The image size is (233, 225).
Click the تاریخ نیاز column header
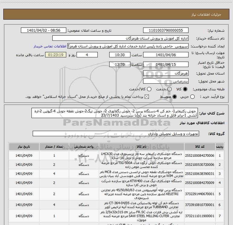(24, 146)
